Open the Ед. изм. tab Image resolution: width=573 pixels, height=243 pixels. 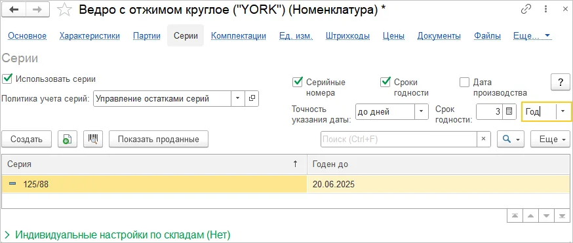tap(296, 36)
